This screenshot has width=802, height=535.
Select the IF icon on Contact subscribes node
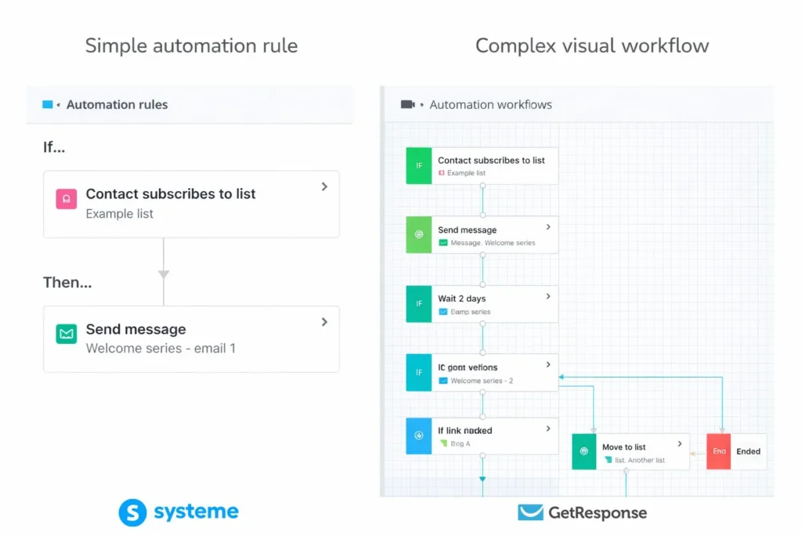417,165
